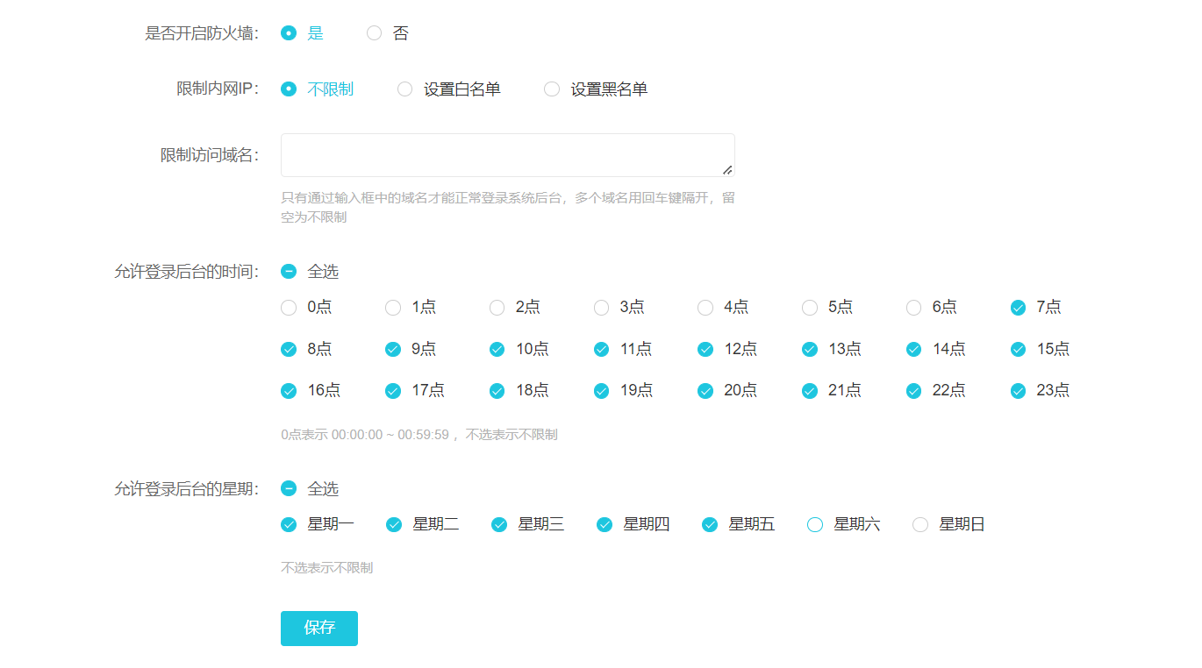Select 是 to enable the firewall
This screenshot has width=1202, height=668.
(289, 33)
